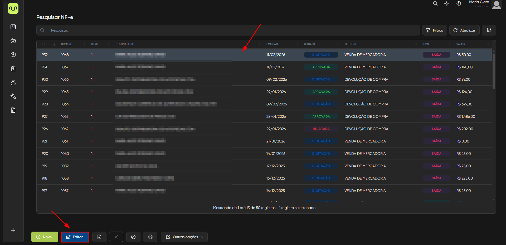The width and height of the screenshot is (506, 245).
Task: Open the shopping basket sidebar icon
Action: (x=13, y=41)
